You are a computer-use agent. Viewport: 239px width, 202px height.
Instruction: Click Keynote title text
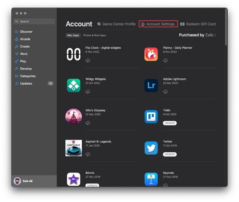(168, 173)
